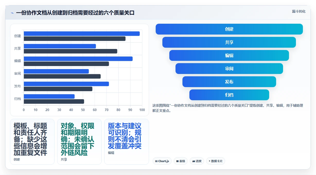316x175 pixels.
Task: Click the small 编辑 label under blue card
Action: coord(111,153)
